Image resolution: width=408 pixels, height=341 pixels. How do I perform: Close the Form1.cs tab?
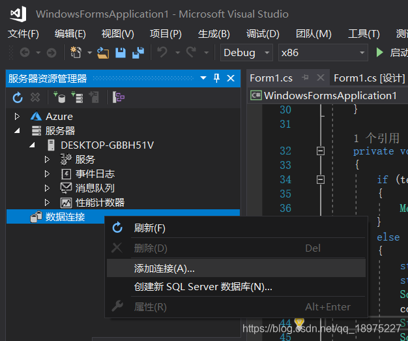[321, 78]
